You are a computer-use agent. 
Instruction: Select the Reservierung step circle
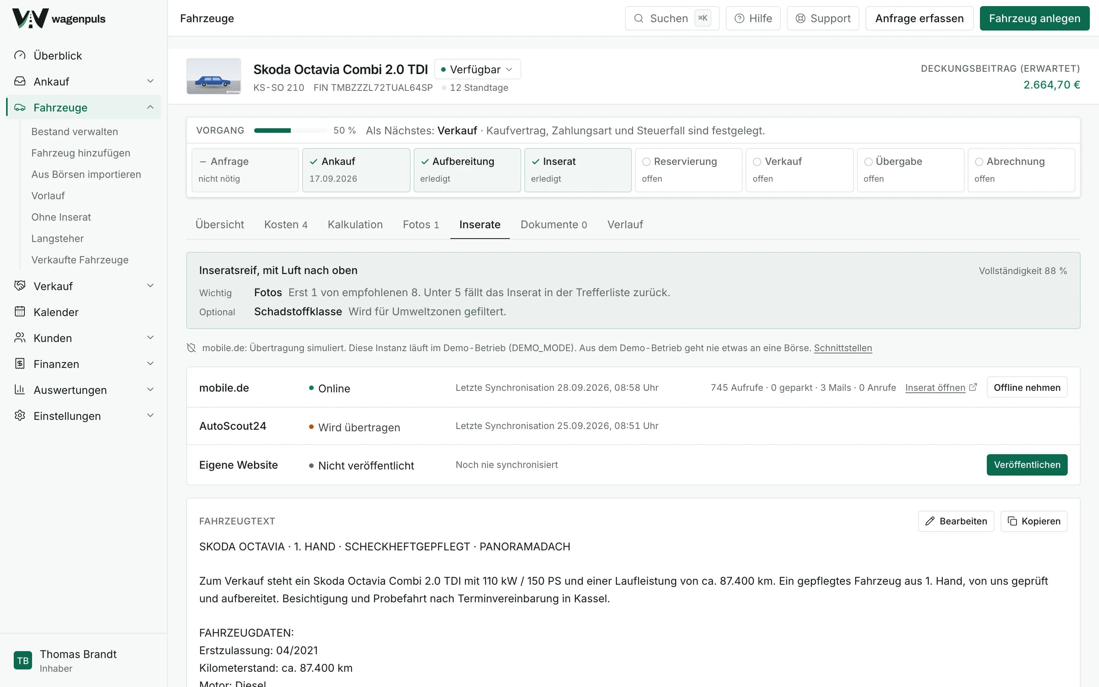(646, 162)
